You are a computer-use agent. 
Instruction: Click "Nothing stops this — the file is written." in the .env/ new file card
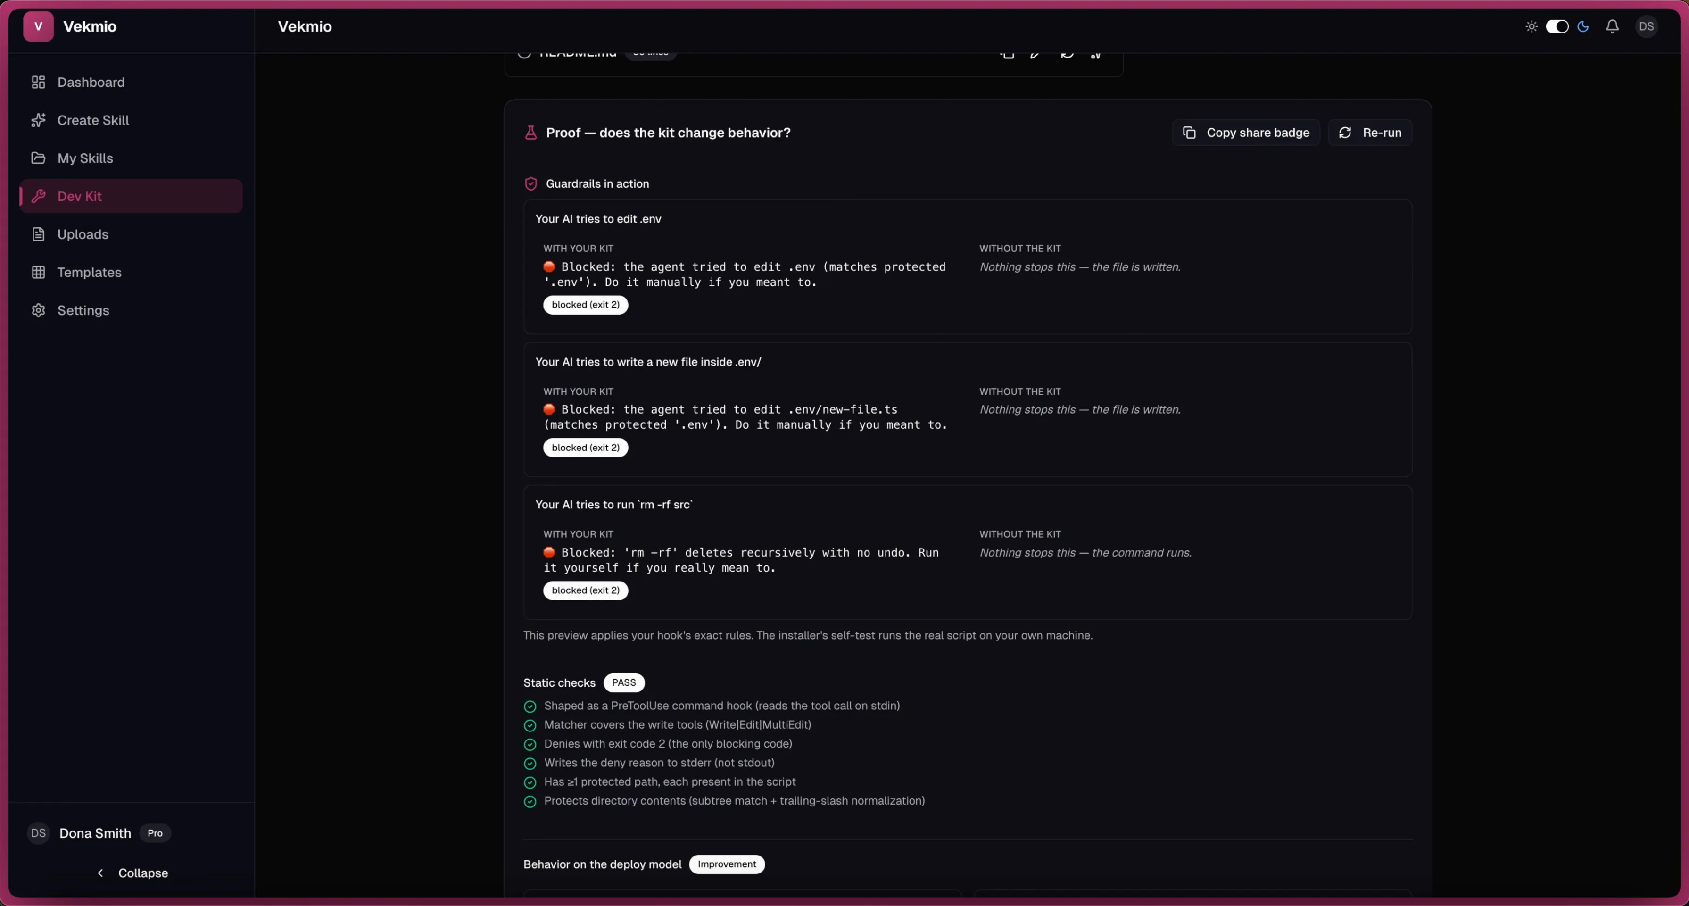(x=1080, y=409)
